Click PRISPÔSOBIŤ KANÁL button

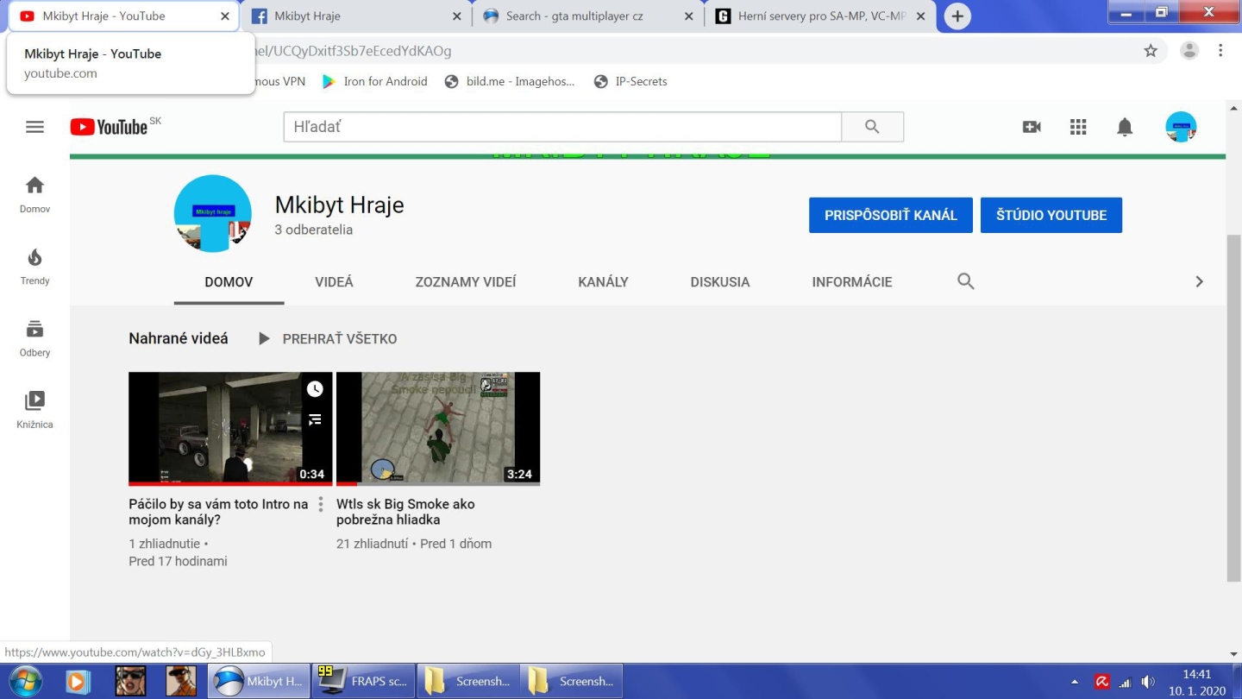pos(891,216)
